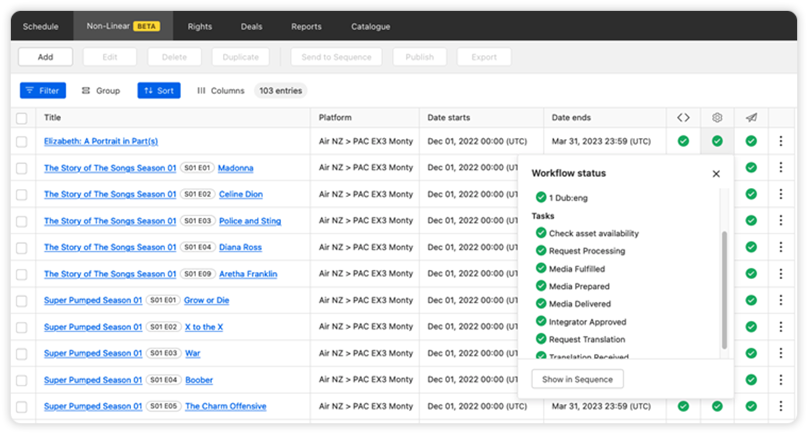Click the code brackets column header icon
The width and height of the screenshot is (808, 434).
point(683,118)
